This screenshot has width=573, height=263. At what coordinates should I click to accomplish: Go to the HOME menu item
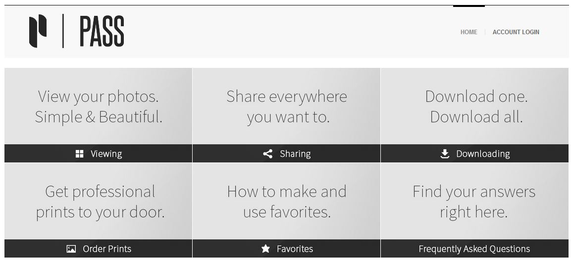click(x=469, y=32)
